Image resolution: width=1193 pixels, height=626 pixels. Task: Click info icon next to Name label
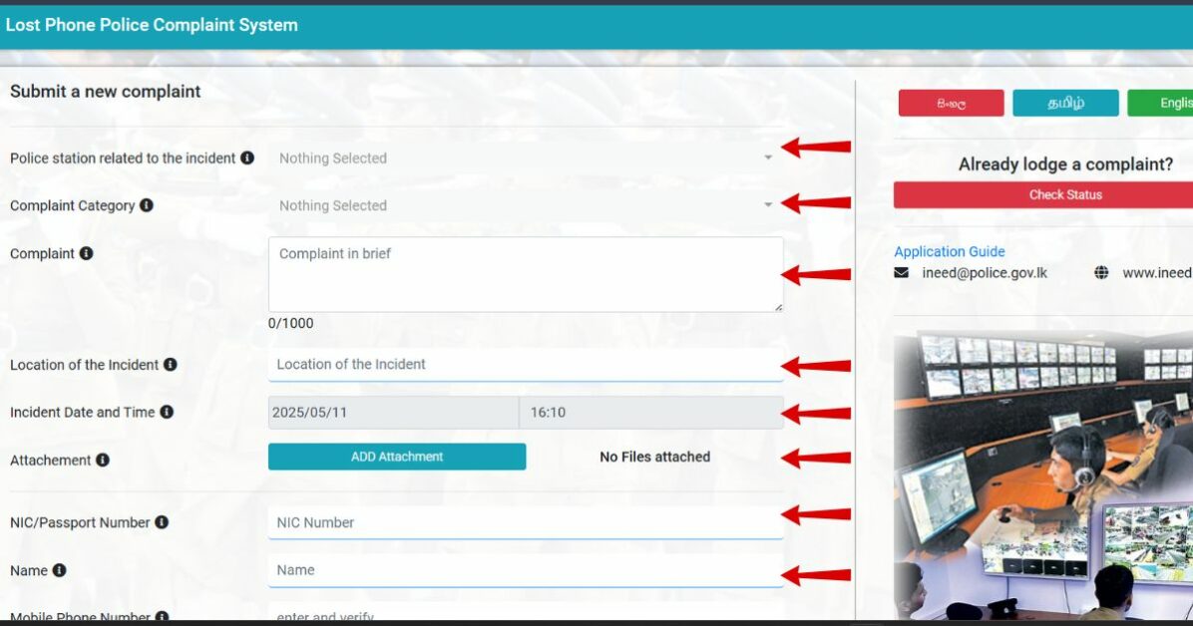click(x=60, y=570)
